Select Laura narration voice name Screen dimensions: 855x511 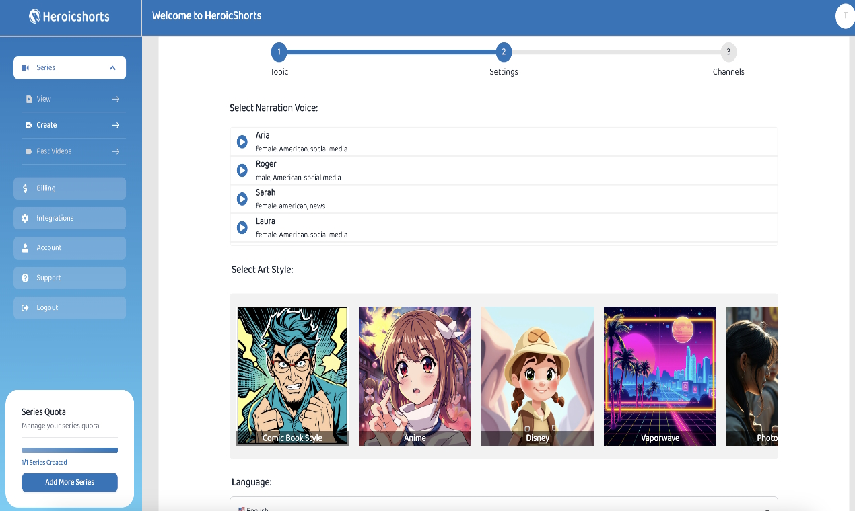tap(265, 221)
